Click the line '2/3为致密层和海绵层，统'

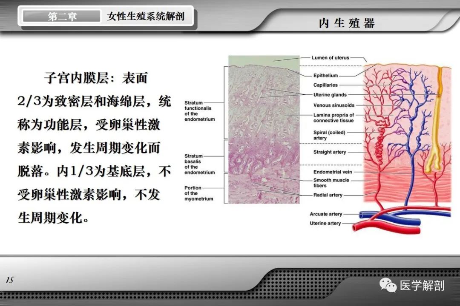(x=94, y=101)
